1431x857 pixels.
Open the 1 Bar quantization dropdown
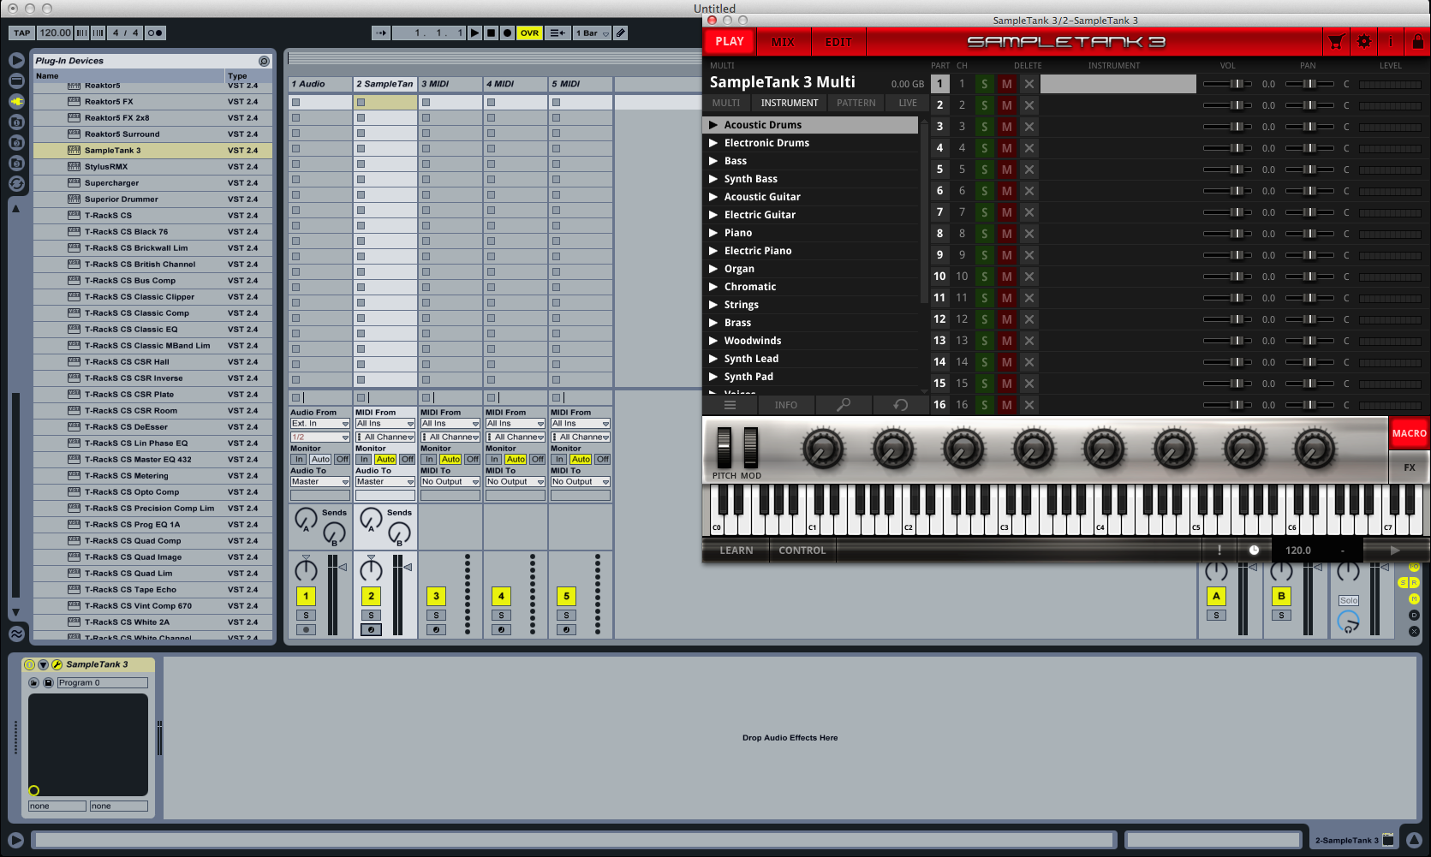pos(592,33)
